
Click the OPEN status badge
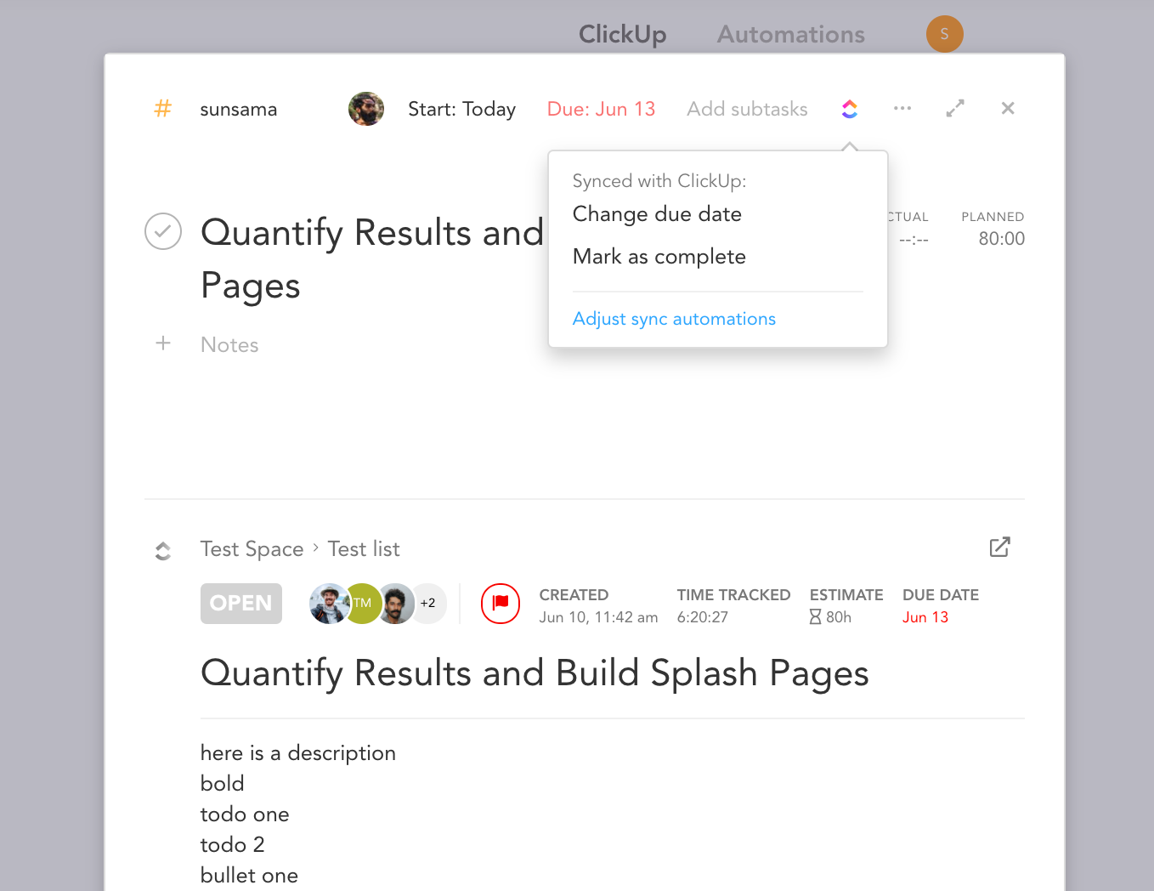click(241, 604)
